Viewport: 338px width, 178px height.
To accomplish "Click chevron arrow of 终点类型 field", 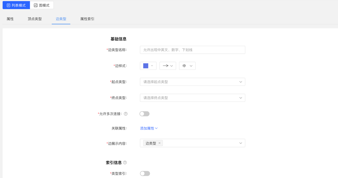I will [240, 98].
